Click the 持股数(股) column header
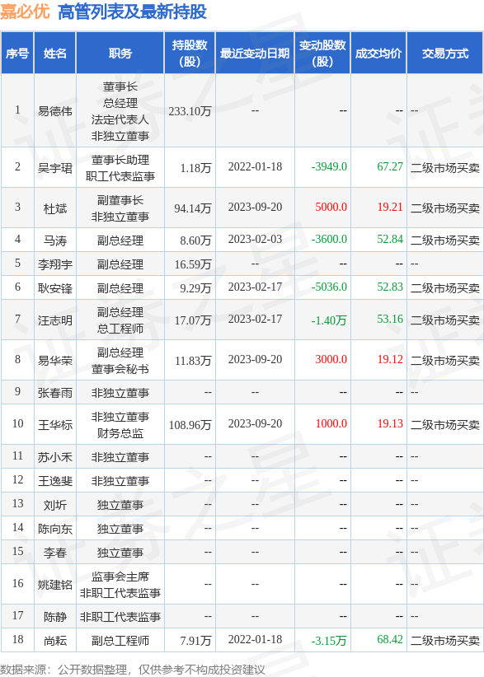The image size is (484, 677). pos(190,54)
